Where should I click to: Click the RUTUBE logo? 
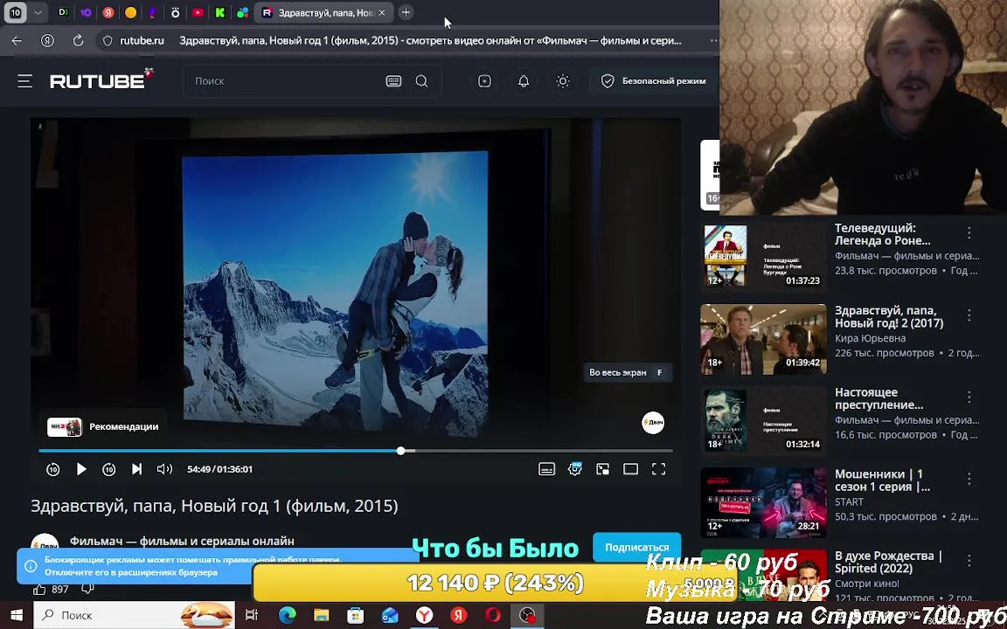102,79
